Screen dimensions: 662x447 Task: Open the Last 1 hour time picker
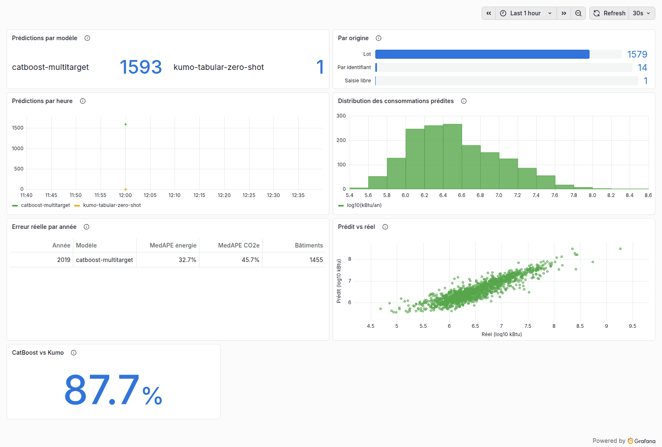[x=526, y=13]
